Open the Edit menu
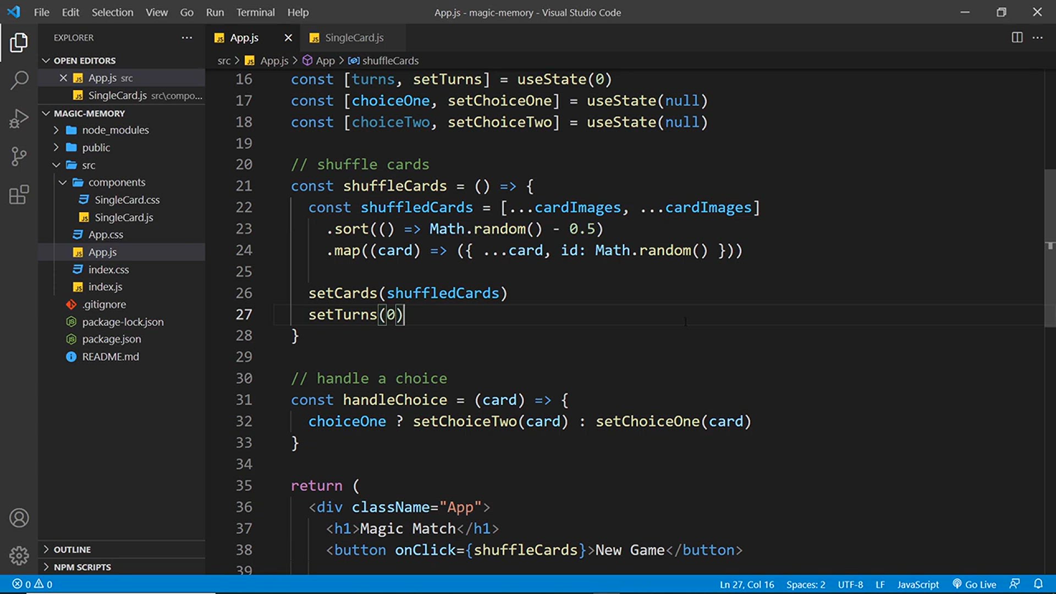Screen dimensions: 1056x594 [x=70, y=12]
